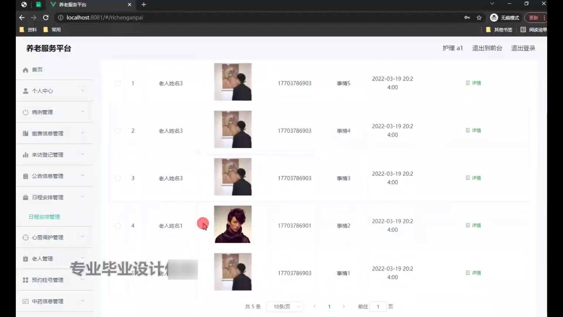Open the password key icon in address bar
The height and width of the screenshot is (317, 563).
click(467, 18)
